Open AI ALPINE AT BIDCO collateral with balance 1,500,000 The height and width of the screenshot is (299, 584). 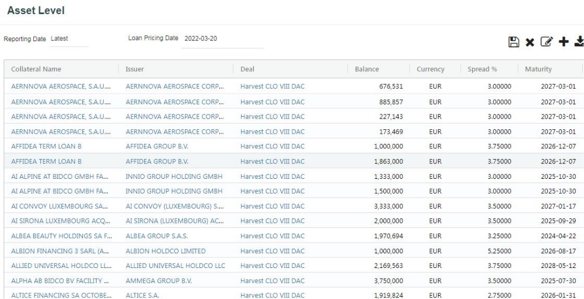60,191
